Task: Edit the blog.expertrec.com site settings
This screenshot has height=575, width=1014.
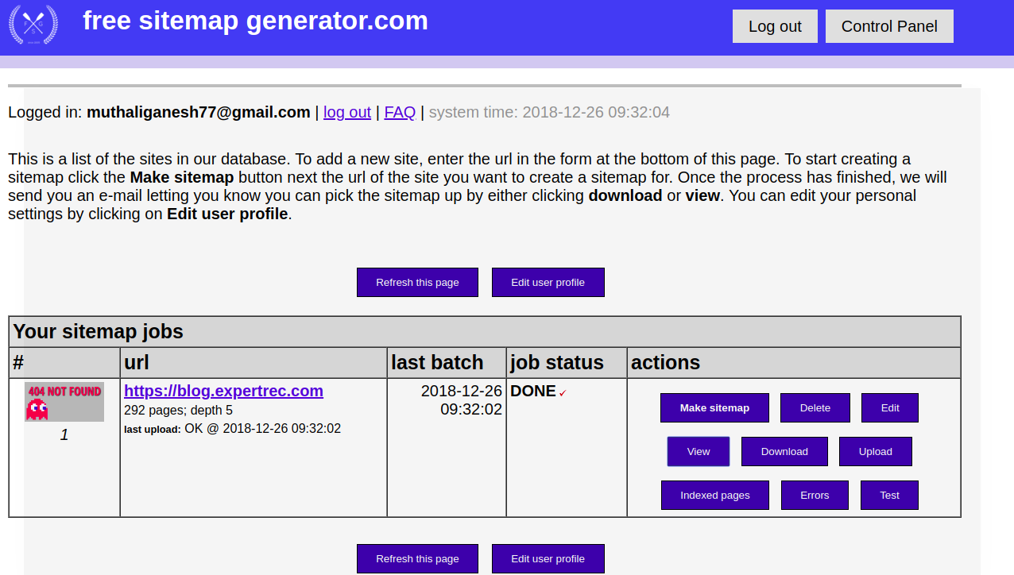Action: tap(889, 407)
